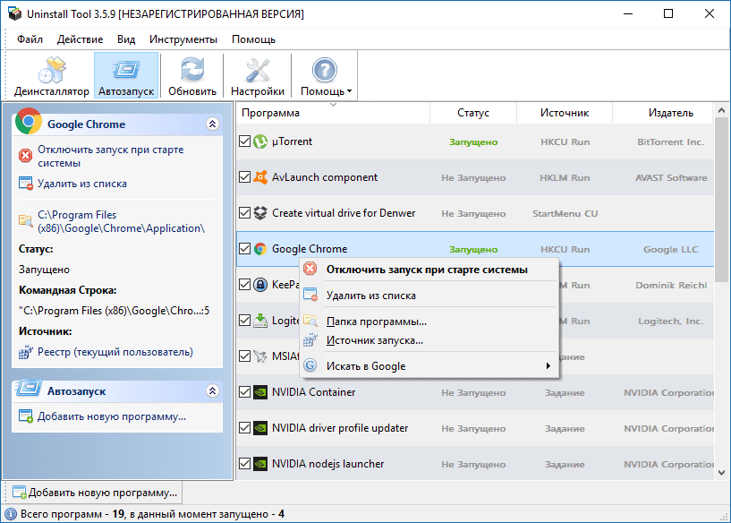This screenshot has height=523, width=731.
Task: Select Источник запуска... in the context menu
Action: click(x=429, y=340)
